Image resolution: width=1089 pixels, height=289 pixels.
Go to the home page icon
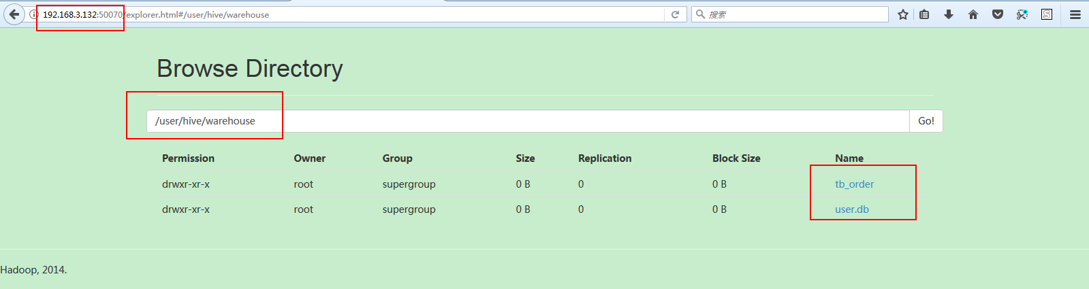[973, 14]
